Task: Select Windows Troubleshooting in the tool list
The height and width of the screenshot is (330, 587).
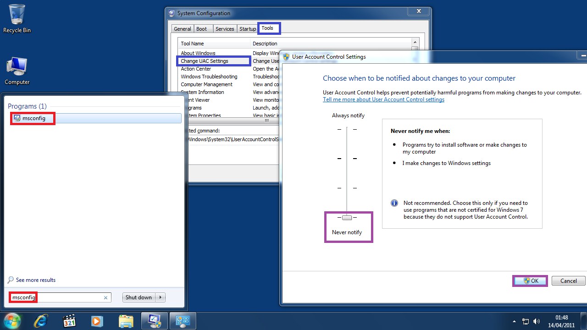Action: (209, 77)
